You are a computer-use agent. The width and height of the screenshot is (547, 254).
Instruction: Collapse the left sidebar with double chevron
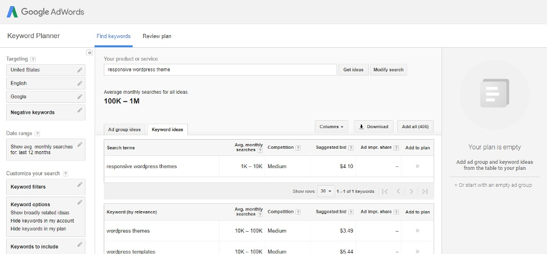[x=89, y=53]
